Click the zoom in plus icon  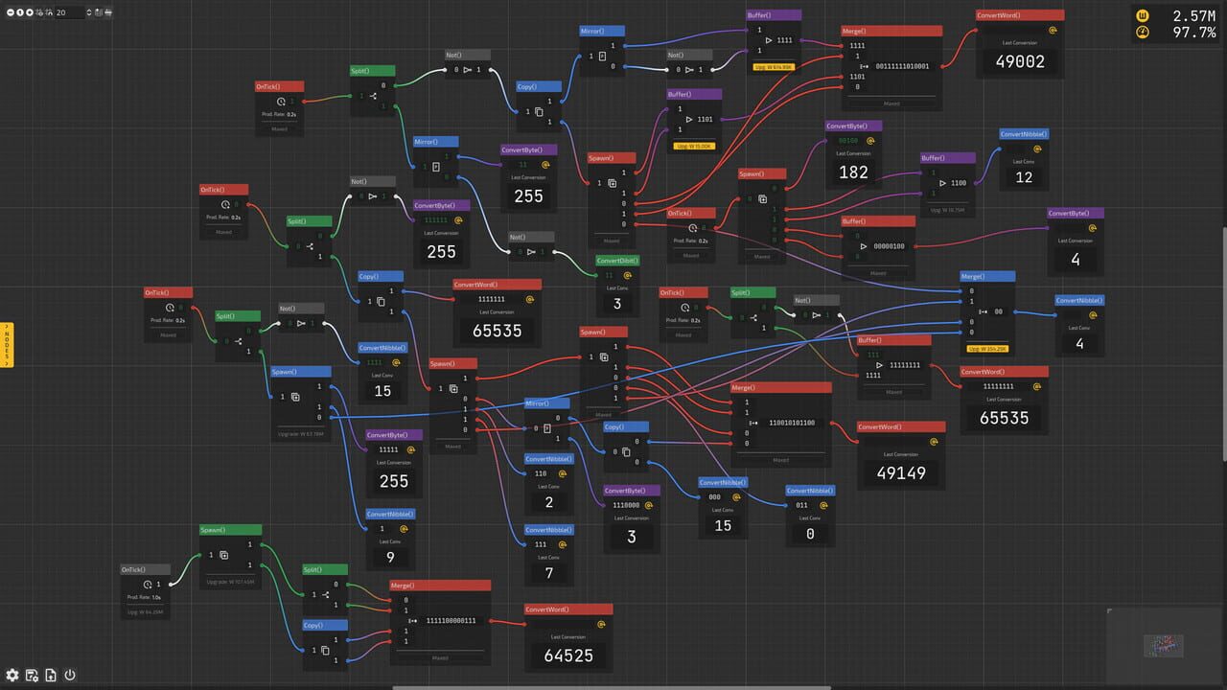point(30,12)
